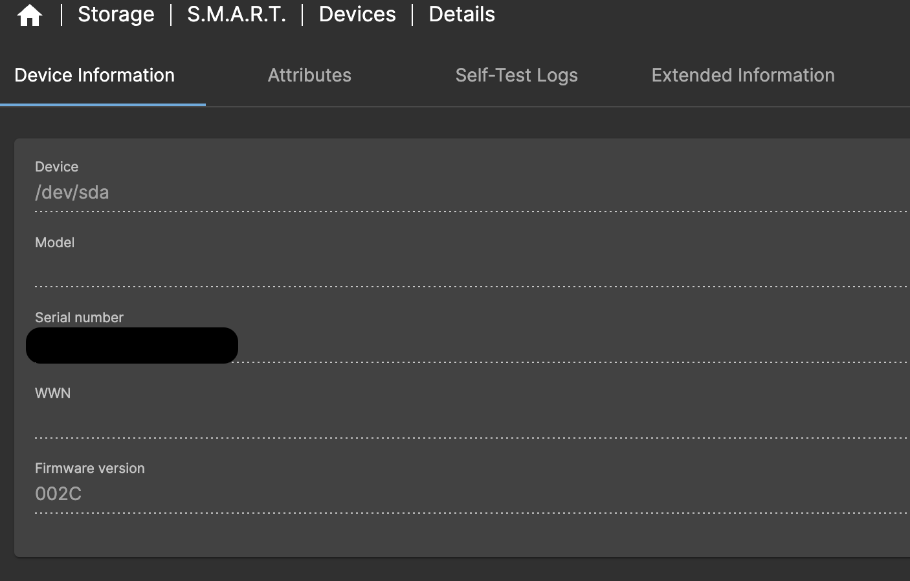
Task: Click the Serial number label
Action: pos(79,317)
